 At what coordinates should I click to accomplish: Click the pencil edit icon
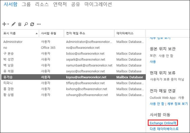click(13, 24)
